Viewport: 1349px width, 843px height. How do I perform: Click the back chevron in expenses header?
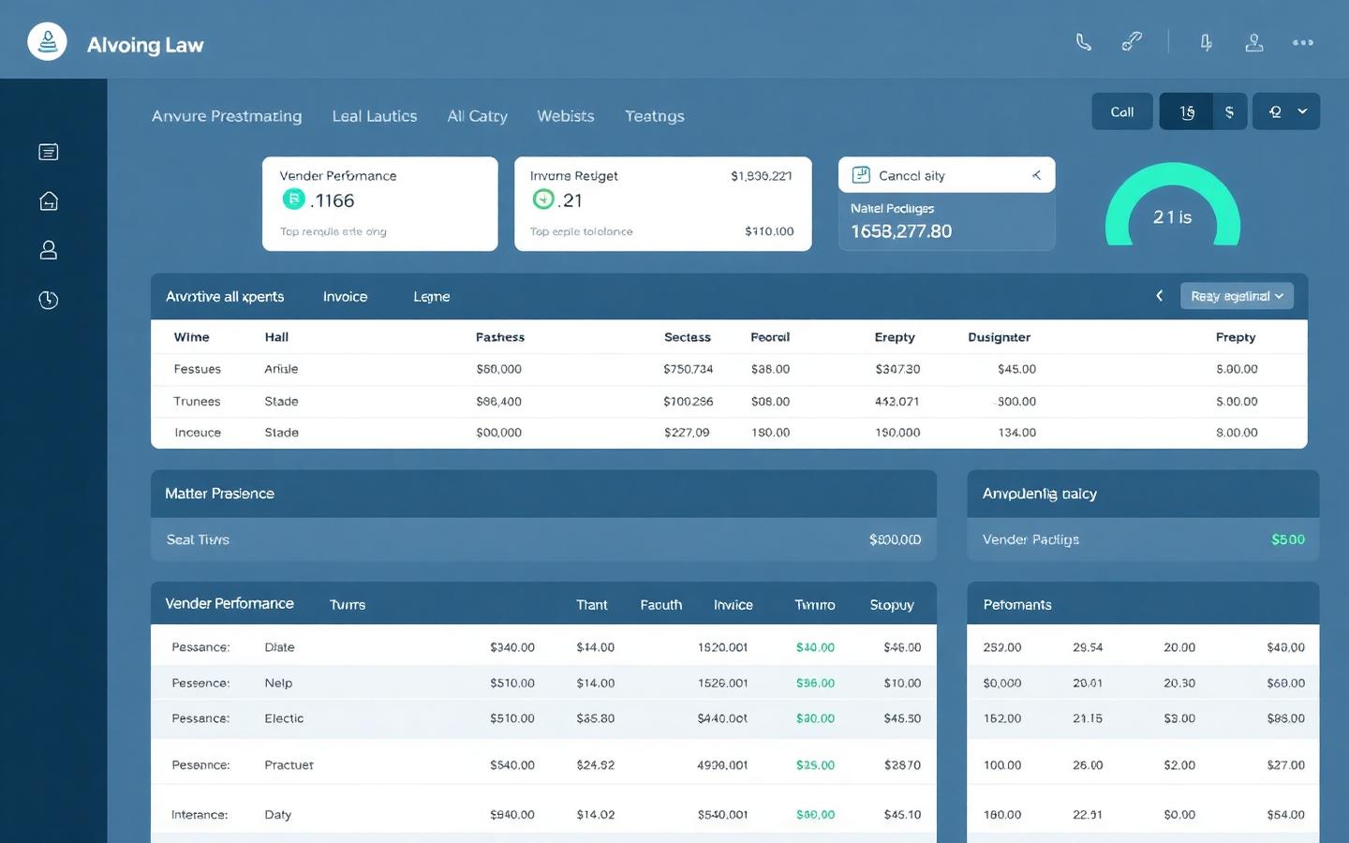click(1159, 296)
